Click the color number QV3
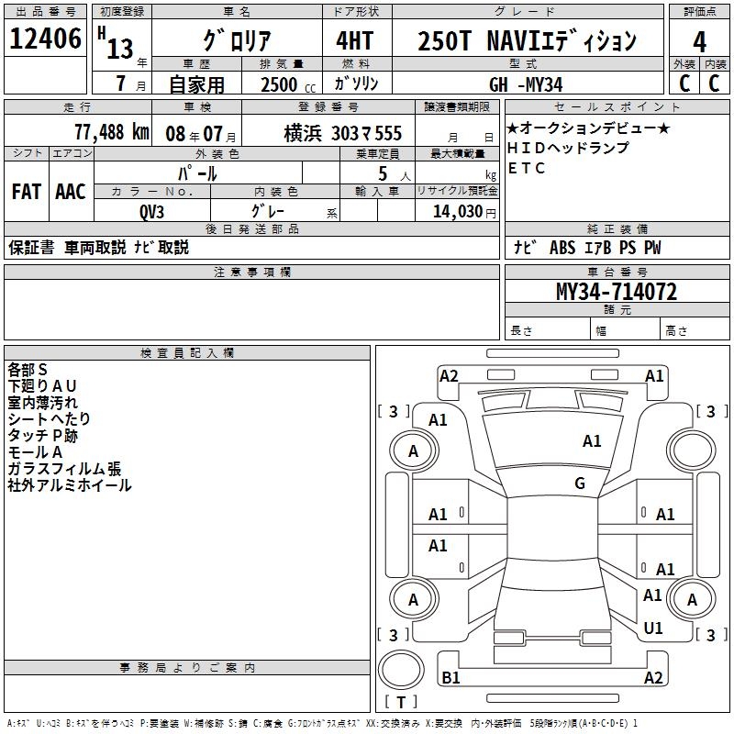The width and height of the screenshot is (734, 734). (x=151, y=212)
